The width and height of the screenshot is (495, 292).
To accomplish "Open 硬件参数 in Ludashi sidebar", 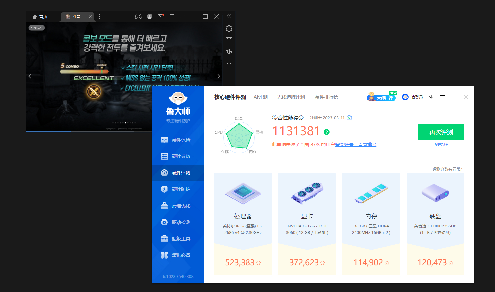I will tap(178, 156).
